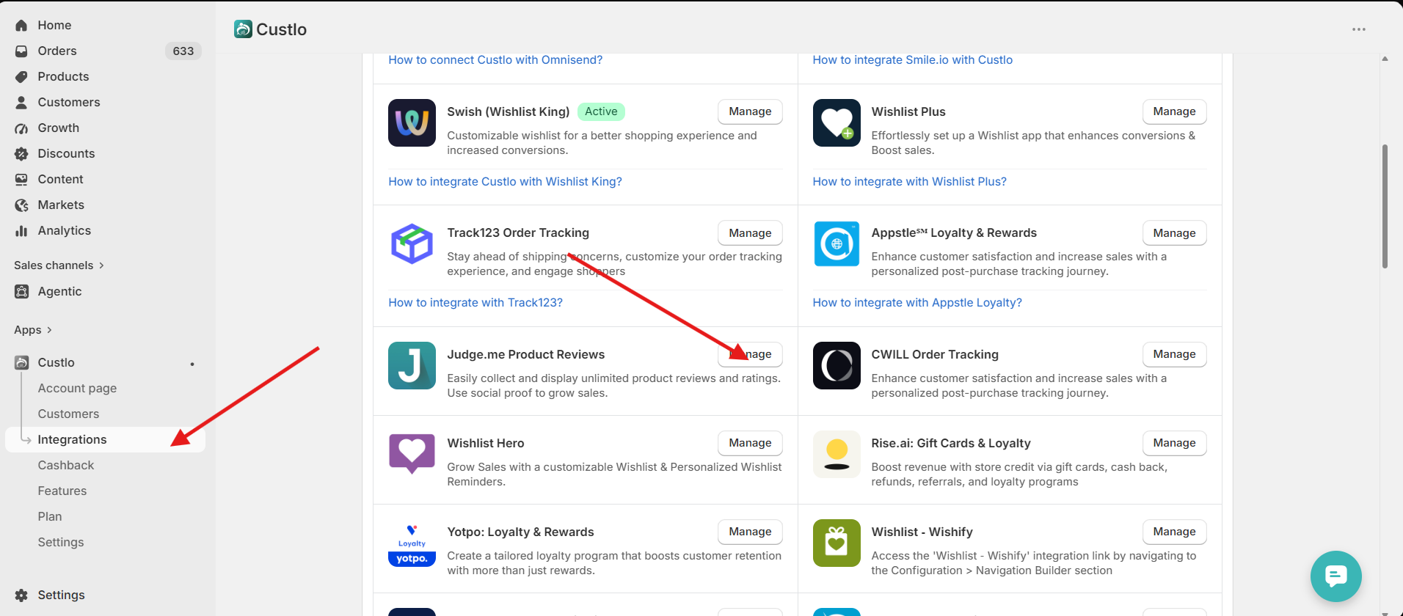Click the Wishlist Hero purple heart logo
This screenshot has width=1403, height=616.
pyautogui.click(x=412, y=455)
